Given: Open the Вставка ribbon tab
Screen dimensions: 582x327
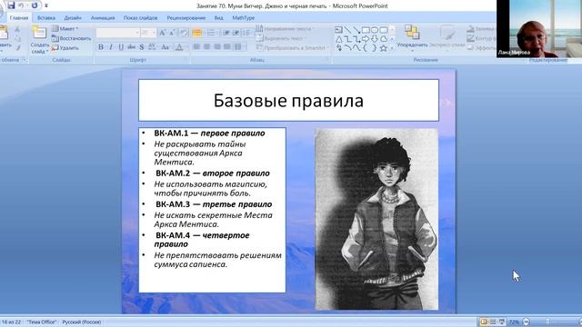Looking at the screenshot, I should [46, 18].
